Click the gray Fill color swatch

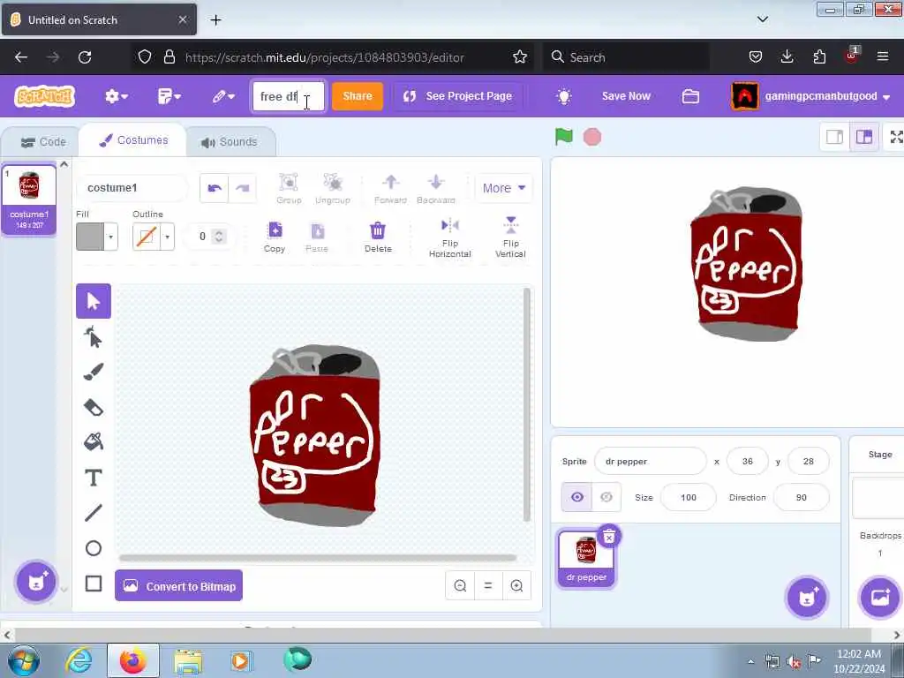tap(90, 237)
